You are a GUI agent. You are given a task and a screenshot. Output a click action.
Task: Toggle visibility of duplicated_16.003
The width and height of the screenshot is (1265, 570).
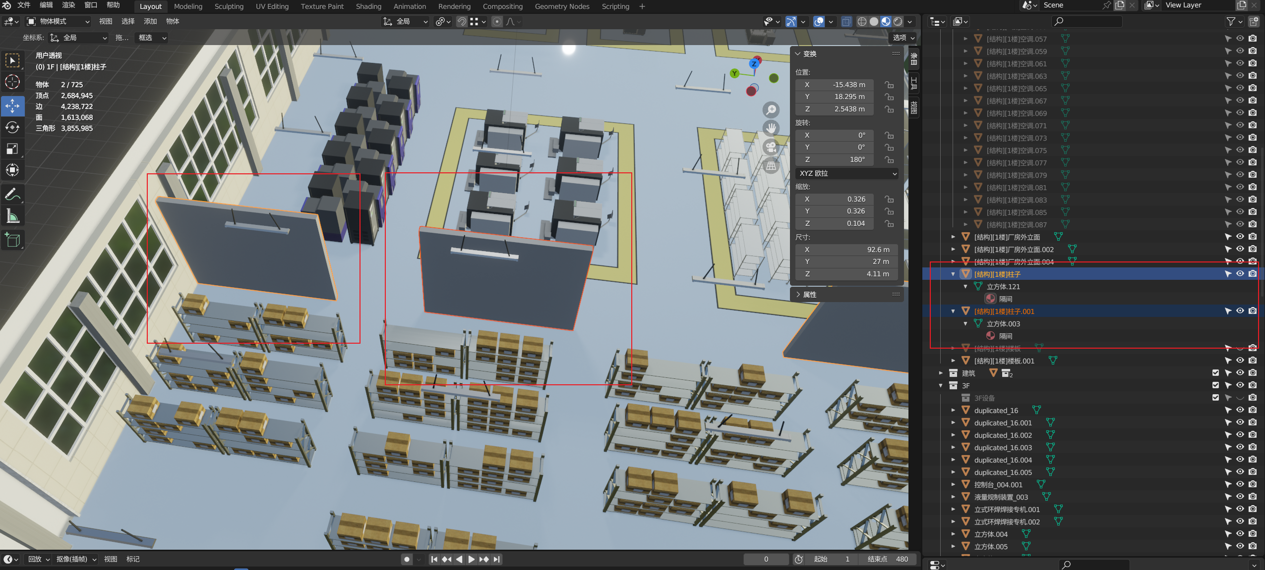[x=1240, y=447]
